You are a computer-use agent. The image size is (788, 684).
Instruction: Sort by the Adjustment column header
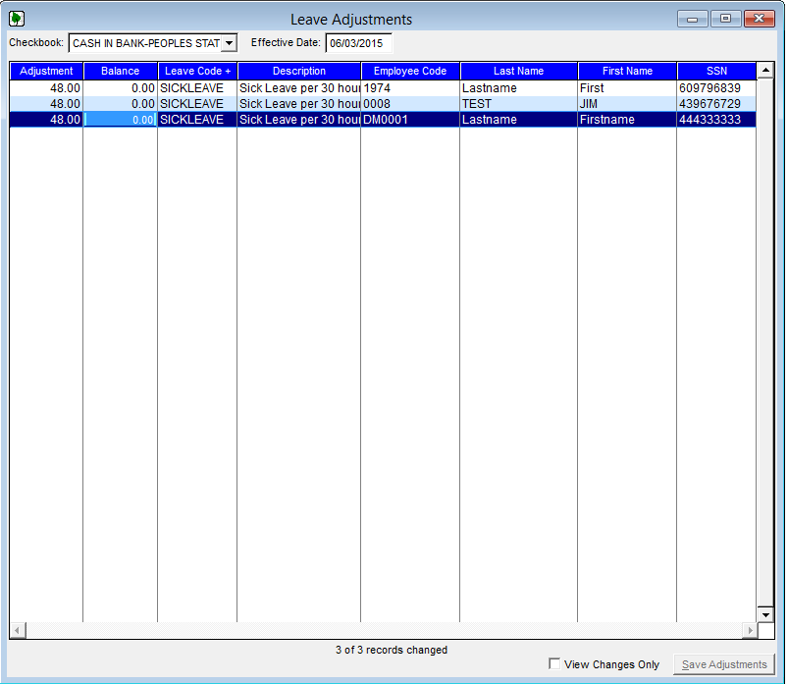click(46, 71)
